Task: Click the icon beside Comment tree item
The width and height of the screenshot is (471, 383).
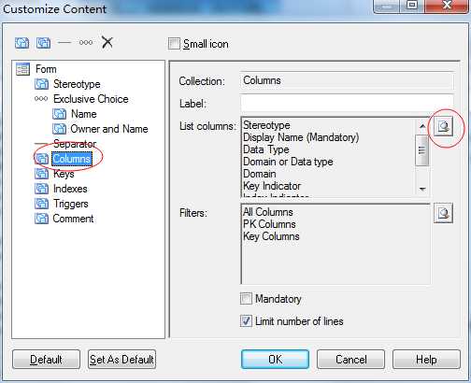Action: [x=41, y=219]
